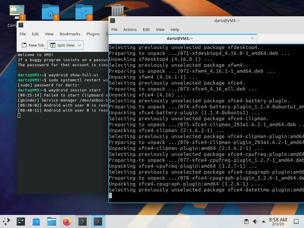Open the Edit menu in the Konsole window
This screenshot has height=228, width=304.
pos(35,34)
